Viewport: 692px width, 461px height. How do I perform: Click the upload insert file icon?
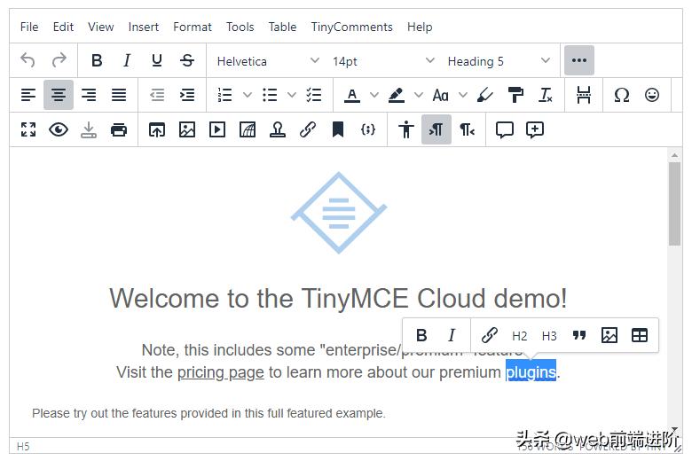[x=157, y=129]
